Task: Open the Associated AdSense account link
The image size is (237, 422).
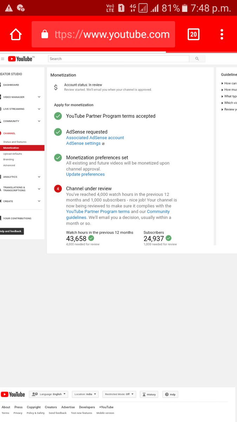Action: point(95,138)
